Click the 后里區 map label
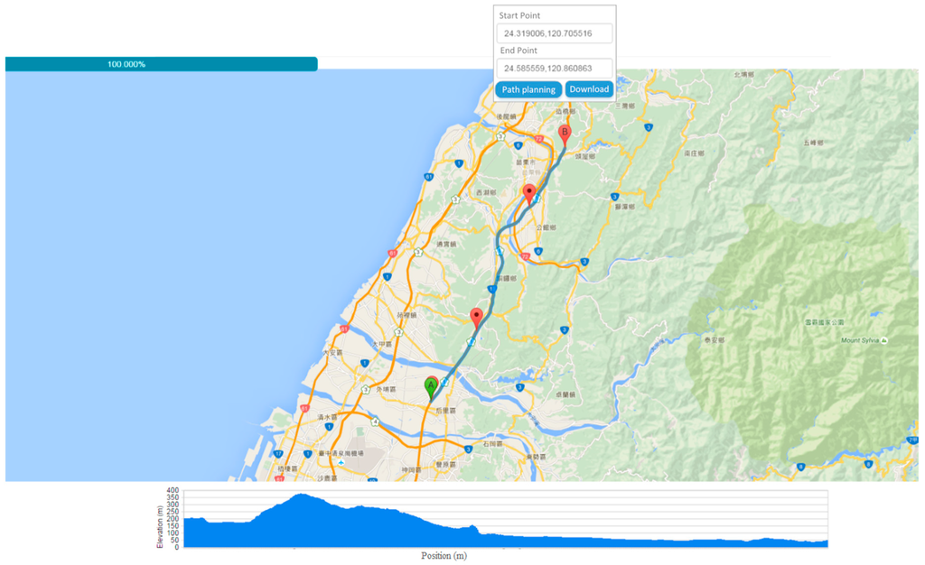The height and width of the screenshot is (565, 925). [445, 411]
